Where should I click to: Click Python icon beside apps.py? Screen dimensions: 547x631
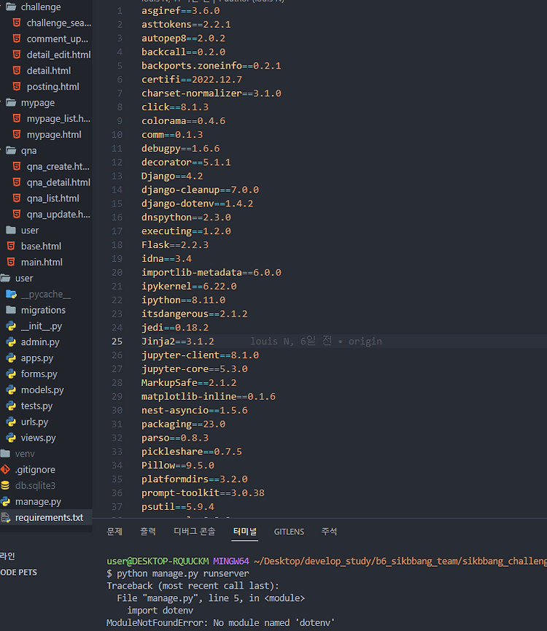pyautogui.click(x=11, y=357)
